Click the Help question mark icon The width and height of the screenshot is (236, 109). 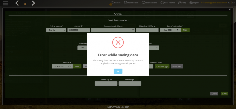[x=180, y=3]
